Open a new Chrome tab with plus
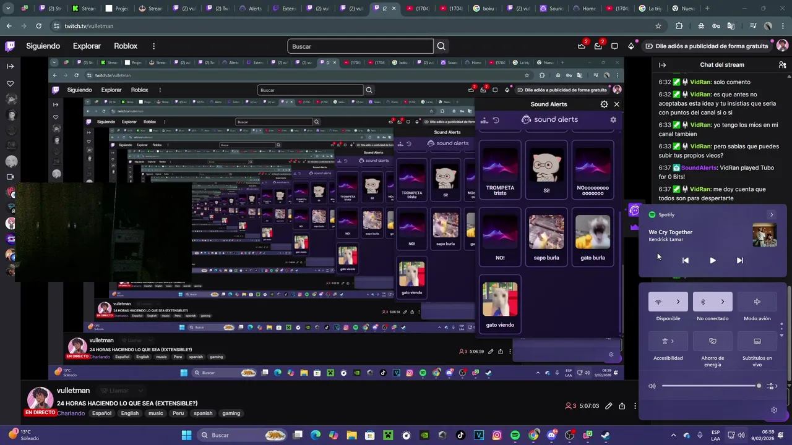This screenshot has width=792, height=445. click(707, 8)
